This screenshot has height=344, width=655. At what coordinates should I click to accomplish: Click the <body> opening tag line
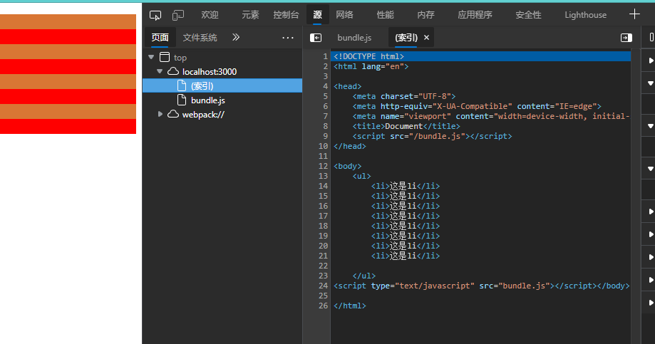348,166
